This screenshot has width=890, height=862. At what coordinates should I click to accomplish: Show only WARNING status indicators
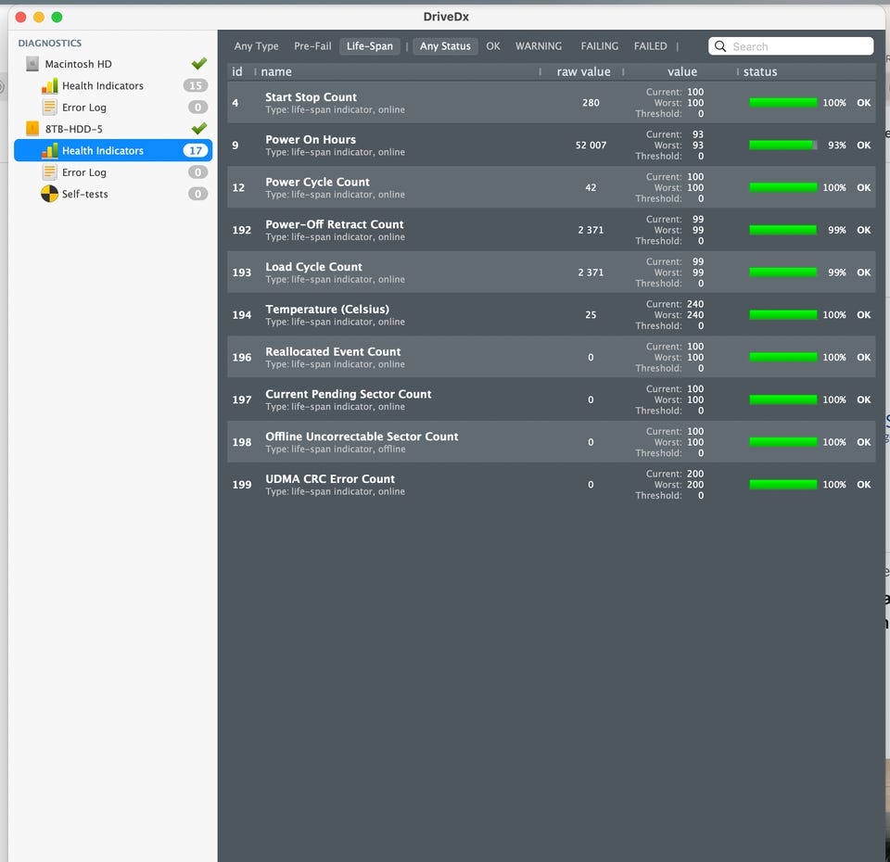[539, 46]
